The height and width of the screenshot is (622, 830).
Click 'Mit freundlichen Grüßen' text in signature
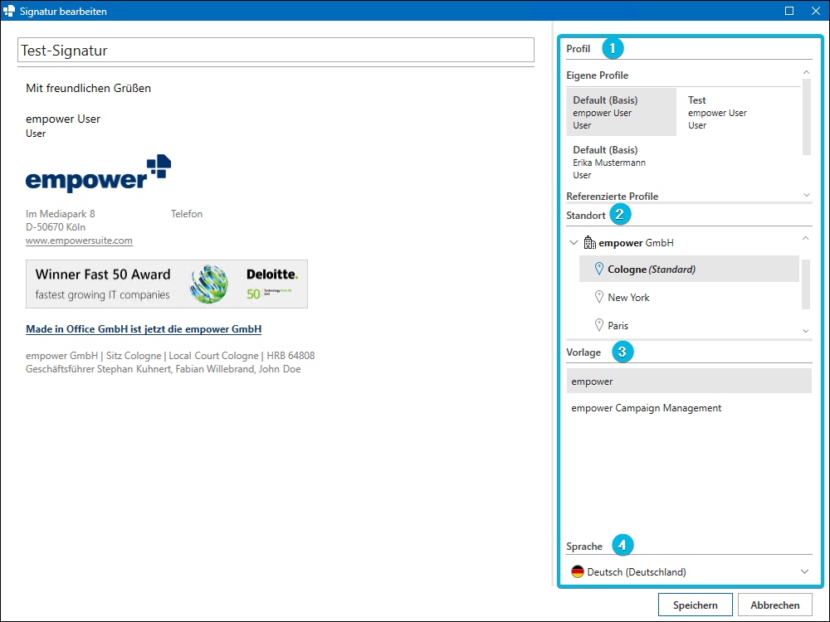click(89, 88)
